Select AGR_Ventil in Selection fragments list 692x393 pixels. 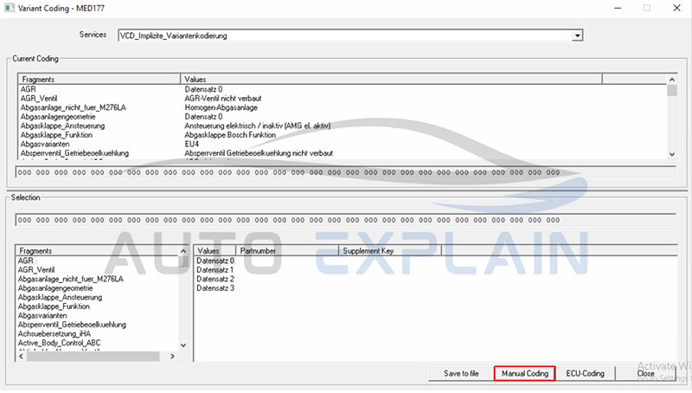point(36,270)
